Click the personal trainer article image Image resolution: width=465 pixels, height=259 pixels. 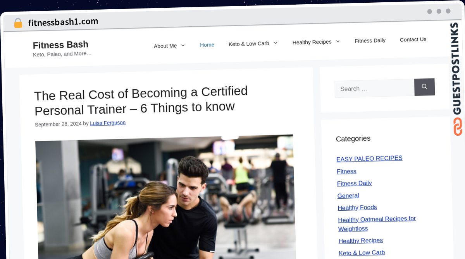[x=165, y=197]
